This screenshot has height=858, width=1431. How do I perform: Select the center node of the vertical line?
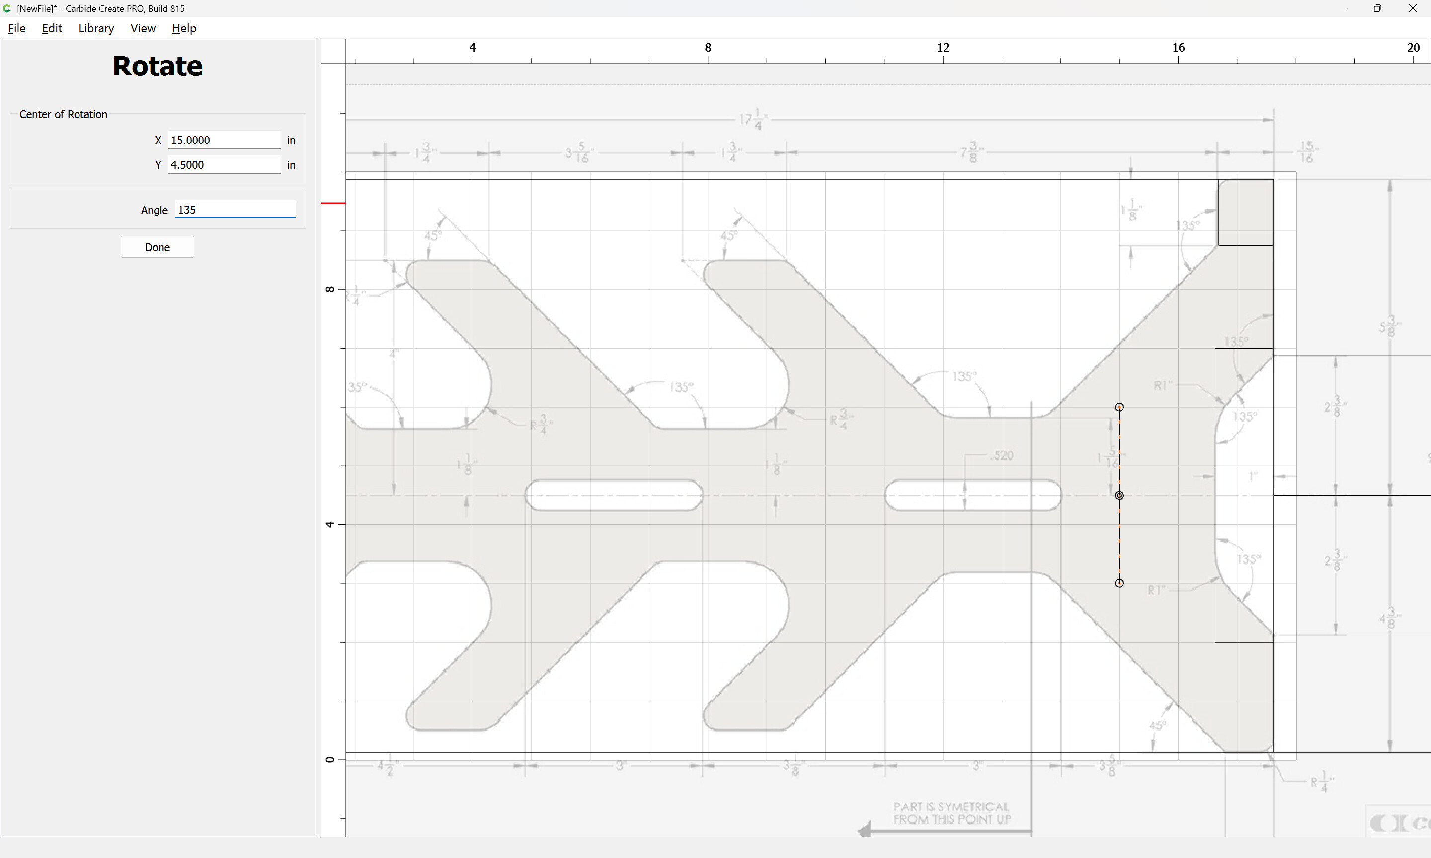(1119, 495)
